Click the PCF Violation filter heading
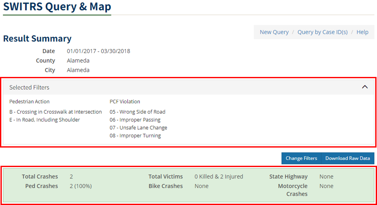Screen dimensions: 377x205 coord(125,101)
